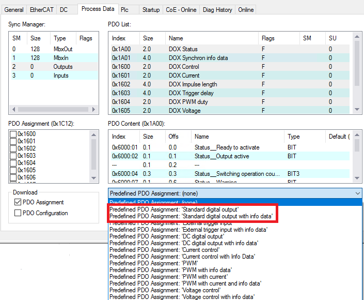This screenshot has width=364, height=300.
Task: Collapse the Predefined PDO Assignment dropdown arrow
Action: (x=357, y=193)
